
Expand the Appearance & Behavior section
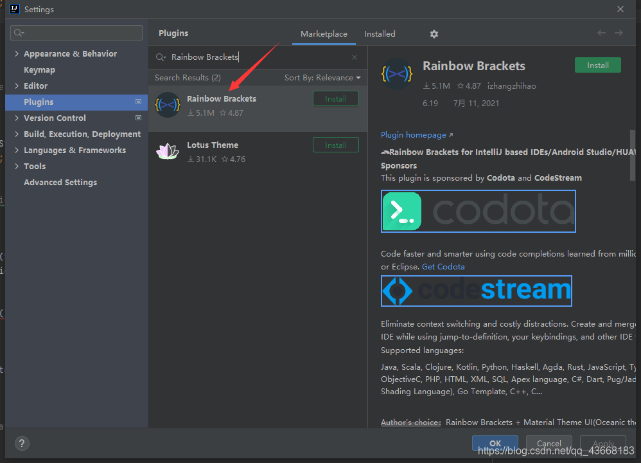point(17,53)
